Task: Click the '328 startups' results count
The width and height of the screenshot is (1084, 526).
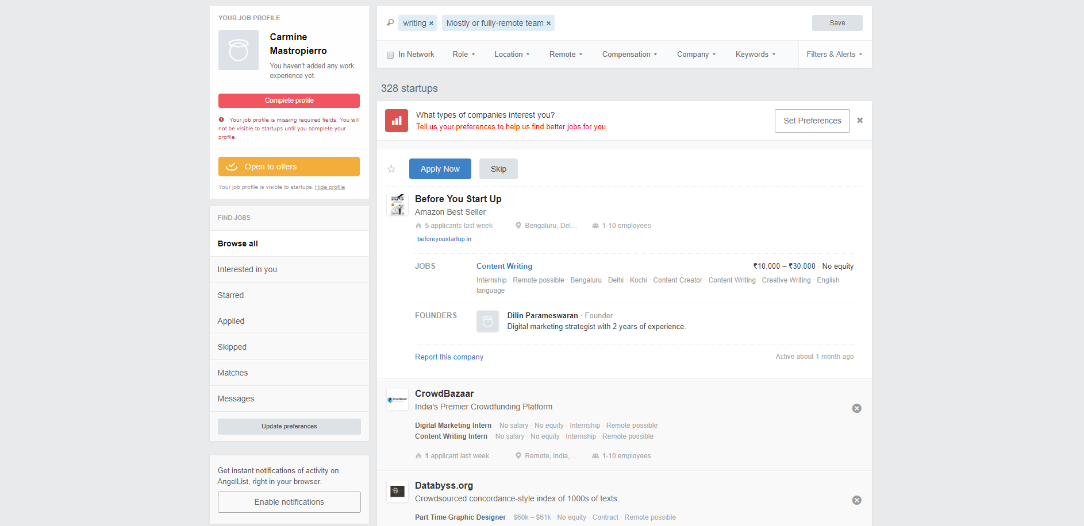Action: 409,88
